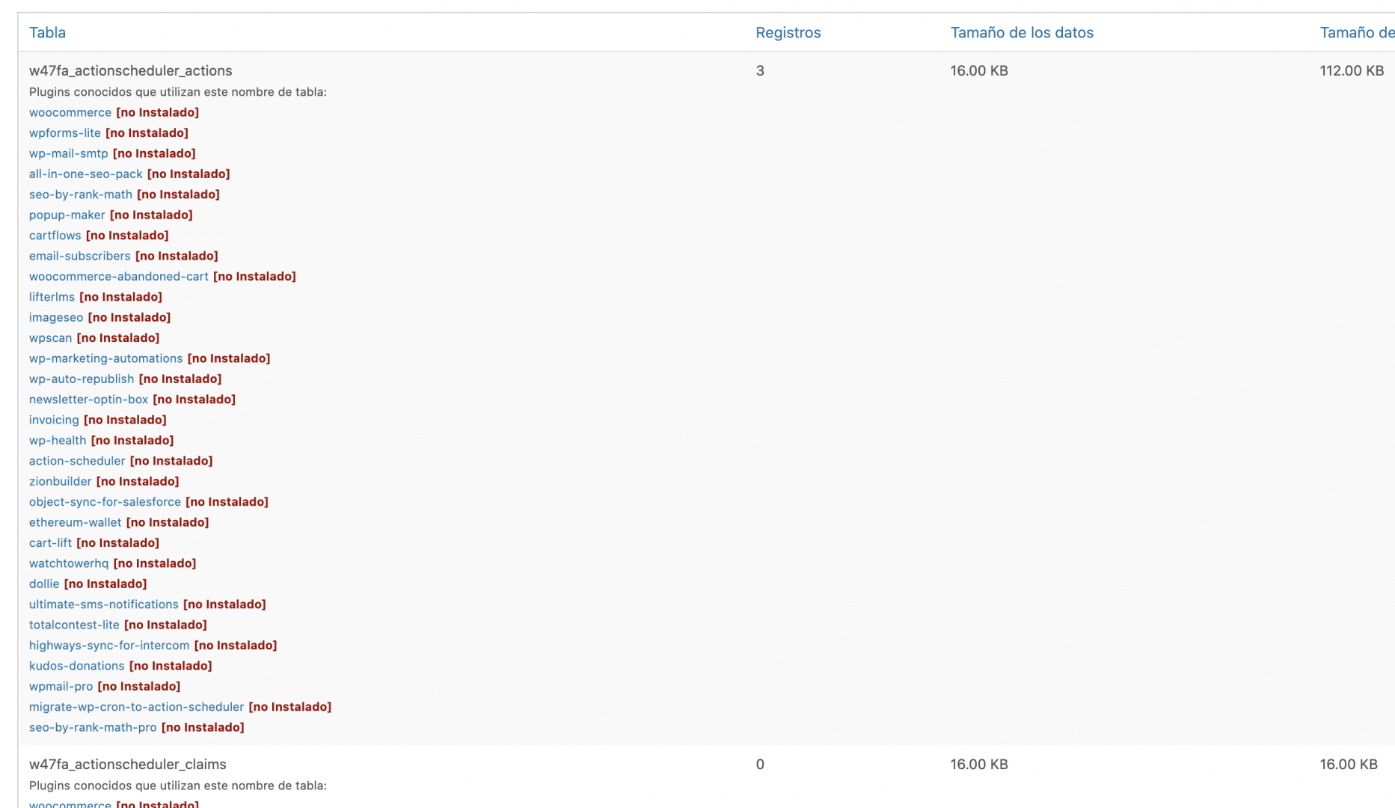
Task: Click 16.00 KB data size for actions table
Action: tap(979, 70)
